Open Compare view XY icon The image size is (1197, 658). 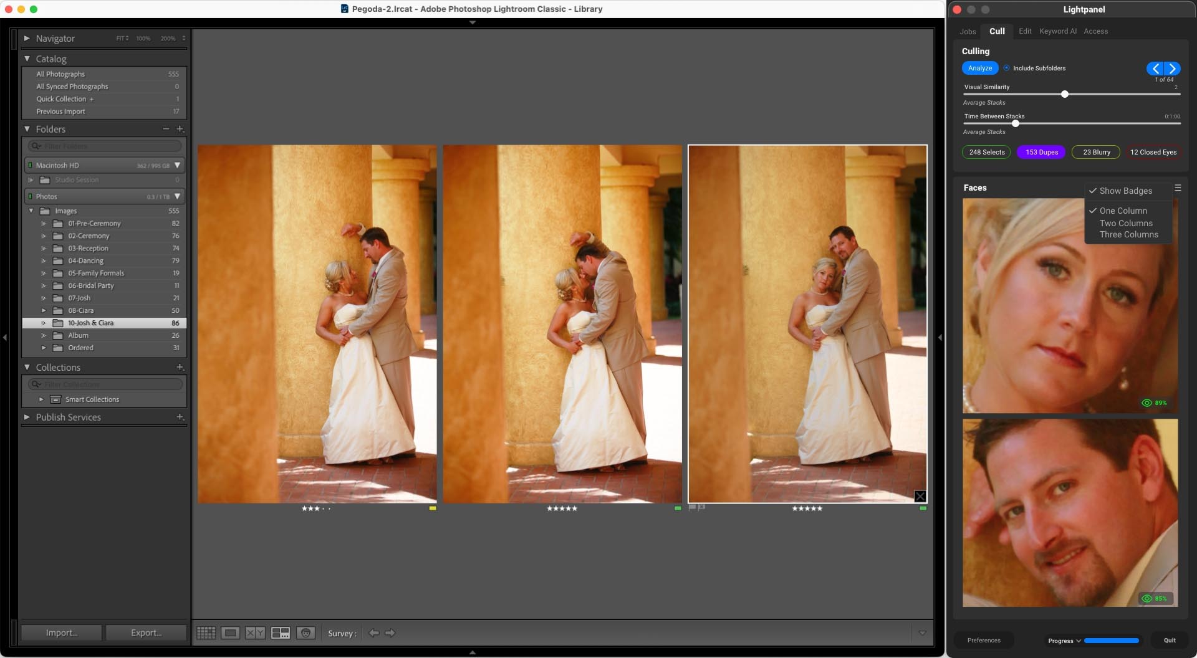255,633
